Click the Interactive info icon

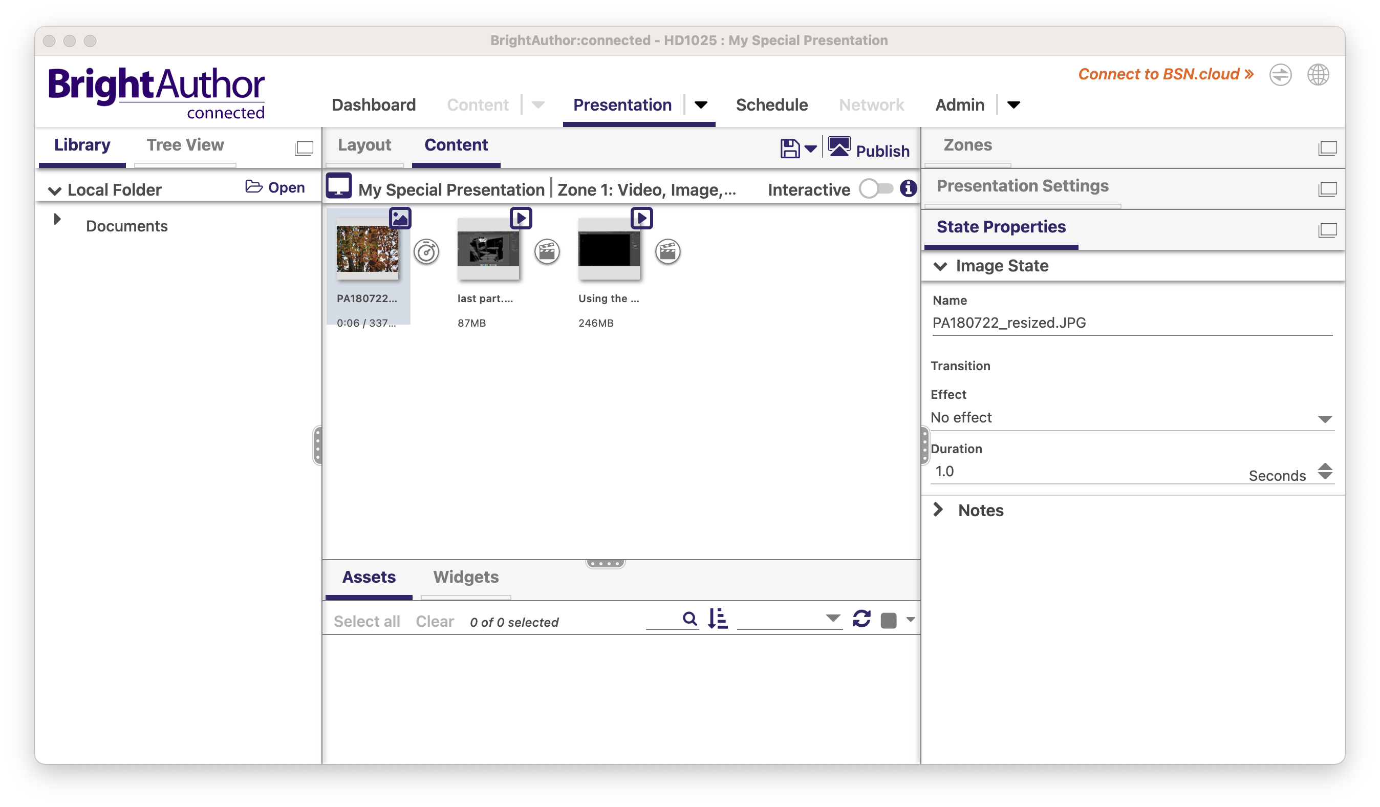tap(908, 188)
